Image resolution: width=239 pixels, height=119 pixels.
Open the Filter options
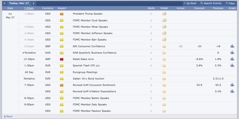[230, 3]
